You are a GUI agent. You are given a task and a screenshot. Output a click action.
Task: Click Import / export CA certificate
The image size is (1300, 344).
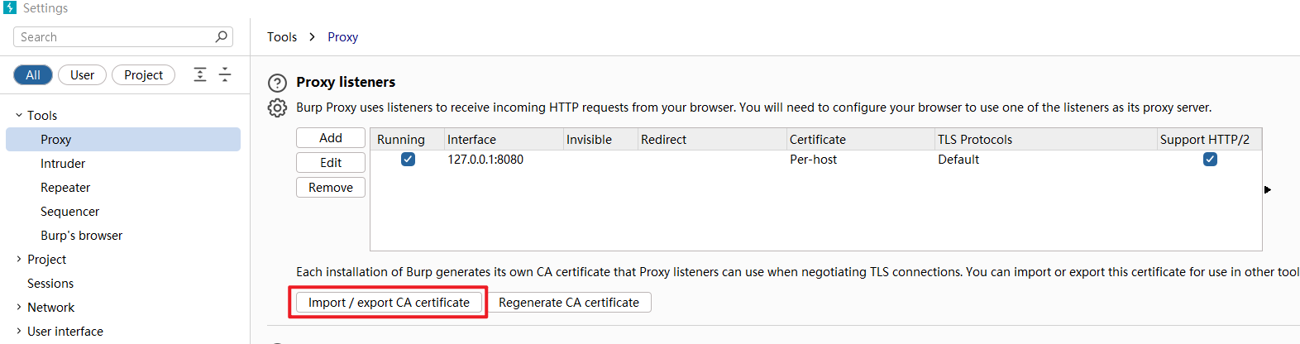(389, 302)
